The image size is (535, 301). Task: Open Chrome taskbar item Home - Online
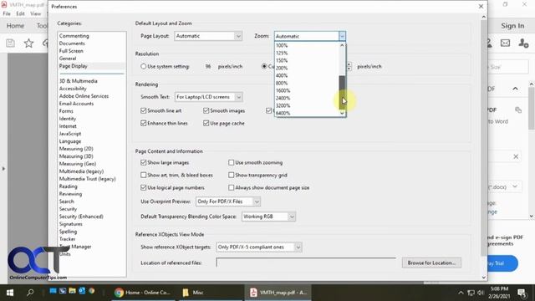143,293
